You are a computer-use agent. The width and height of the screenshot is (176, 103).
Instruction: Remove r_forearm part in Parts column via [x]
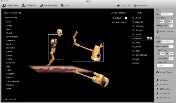[133, 30]
